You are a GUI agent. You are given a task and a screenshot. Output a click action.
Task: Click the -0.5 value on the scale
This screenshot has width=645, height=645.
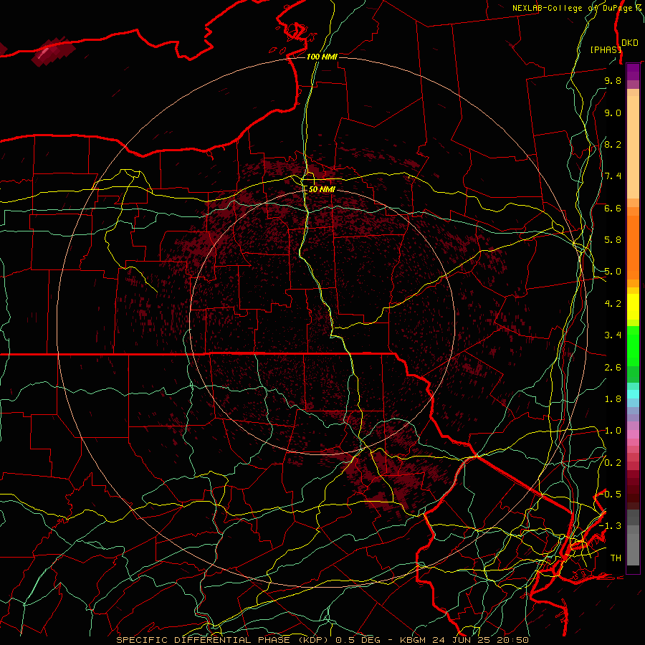click(611, 494)
